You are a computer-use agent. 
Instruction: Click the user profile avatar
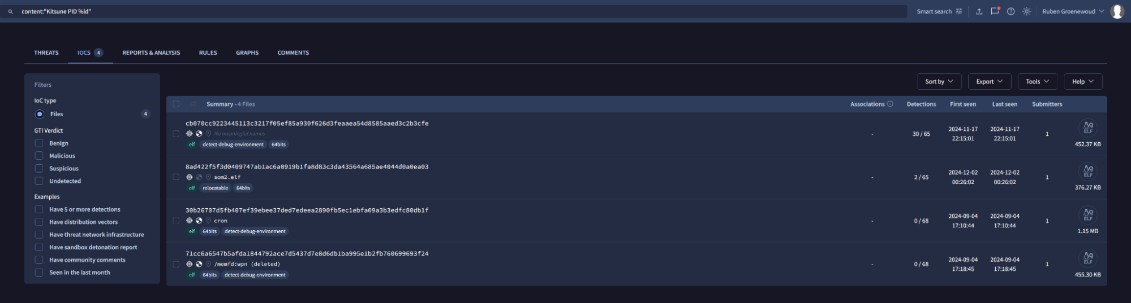click(x=1117, y=11)
